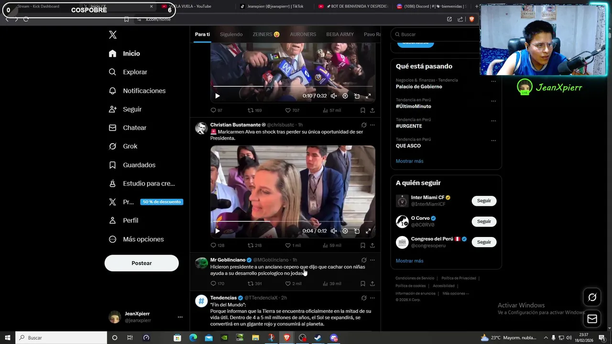
Task: Switch to the AURONERS tab
Action: 303,34
